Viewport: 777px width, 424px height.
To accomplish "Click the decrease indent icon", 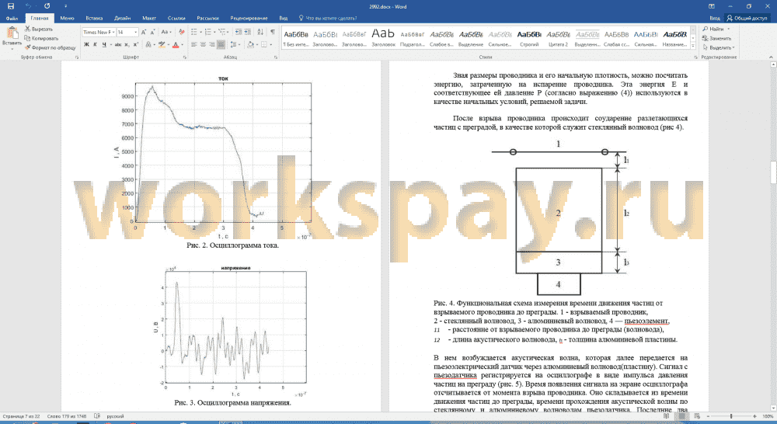I will point(239,32).
